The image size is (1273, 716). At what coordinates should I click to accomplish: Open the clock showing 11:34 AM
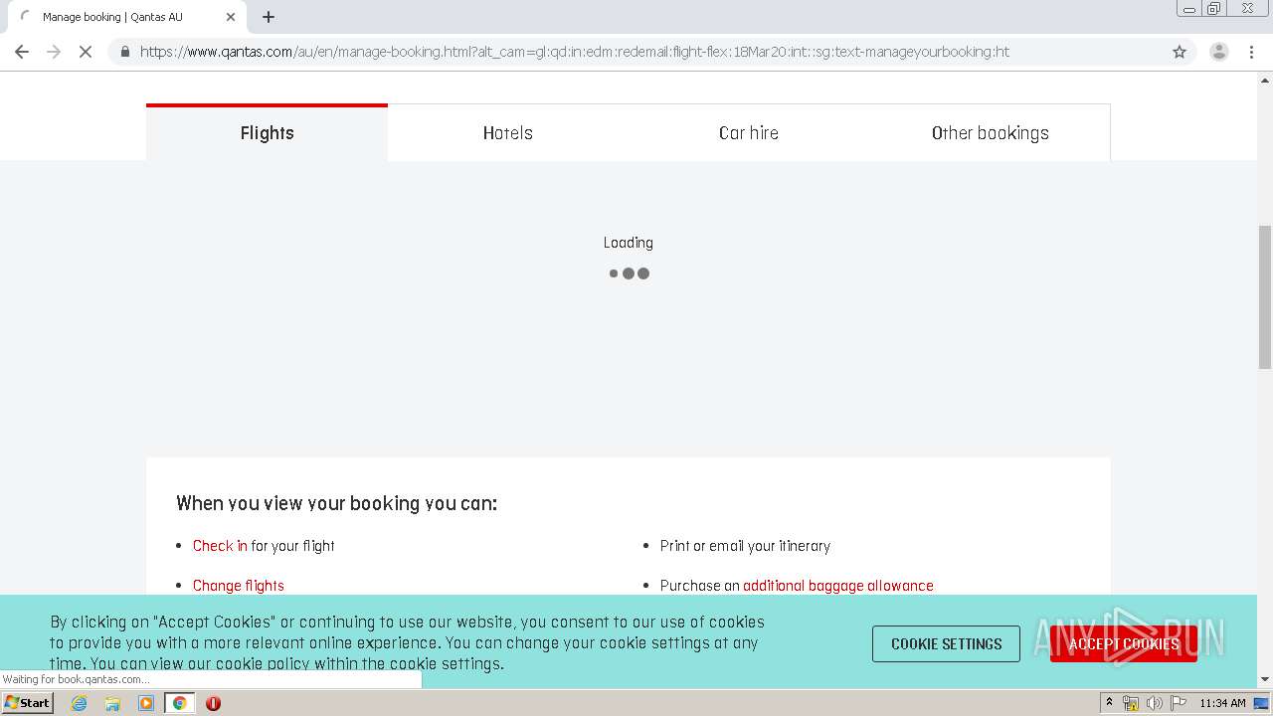1222,703
